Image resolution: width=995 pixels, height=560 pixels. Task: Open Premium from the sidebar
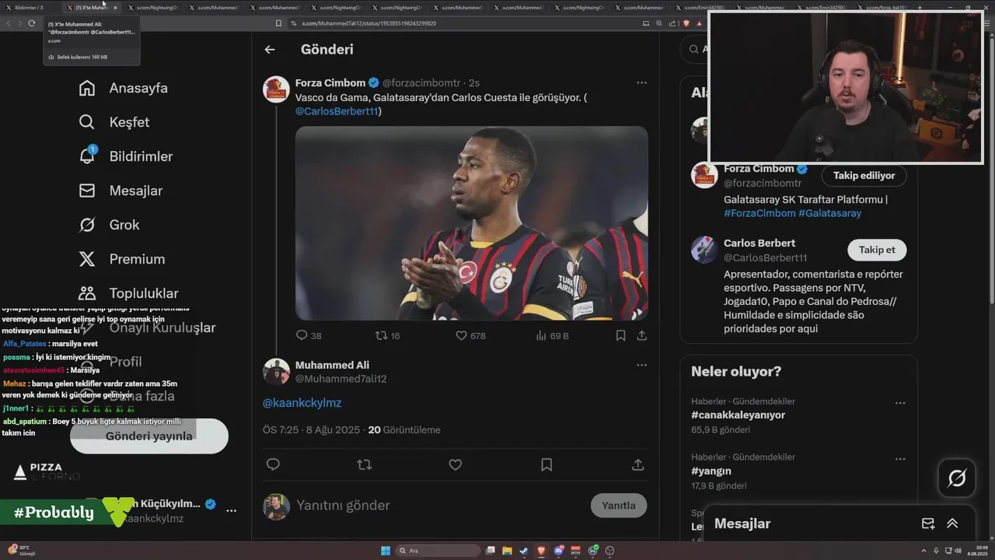121,259
